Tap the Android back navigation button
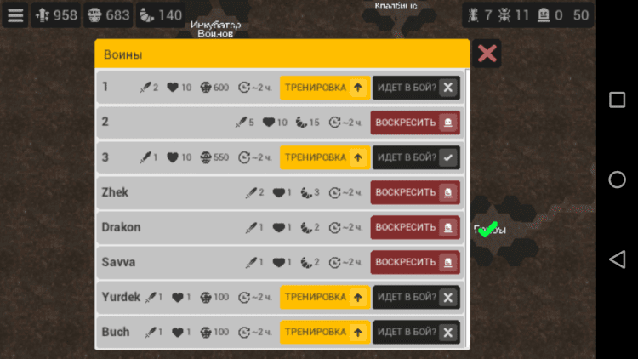Screen dimensions: 638x359 (617, 259)
